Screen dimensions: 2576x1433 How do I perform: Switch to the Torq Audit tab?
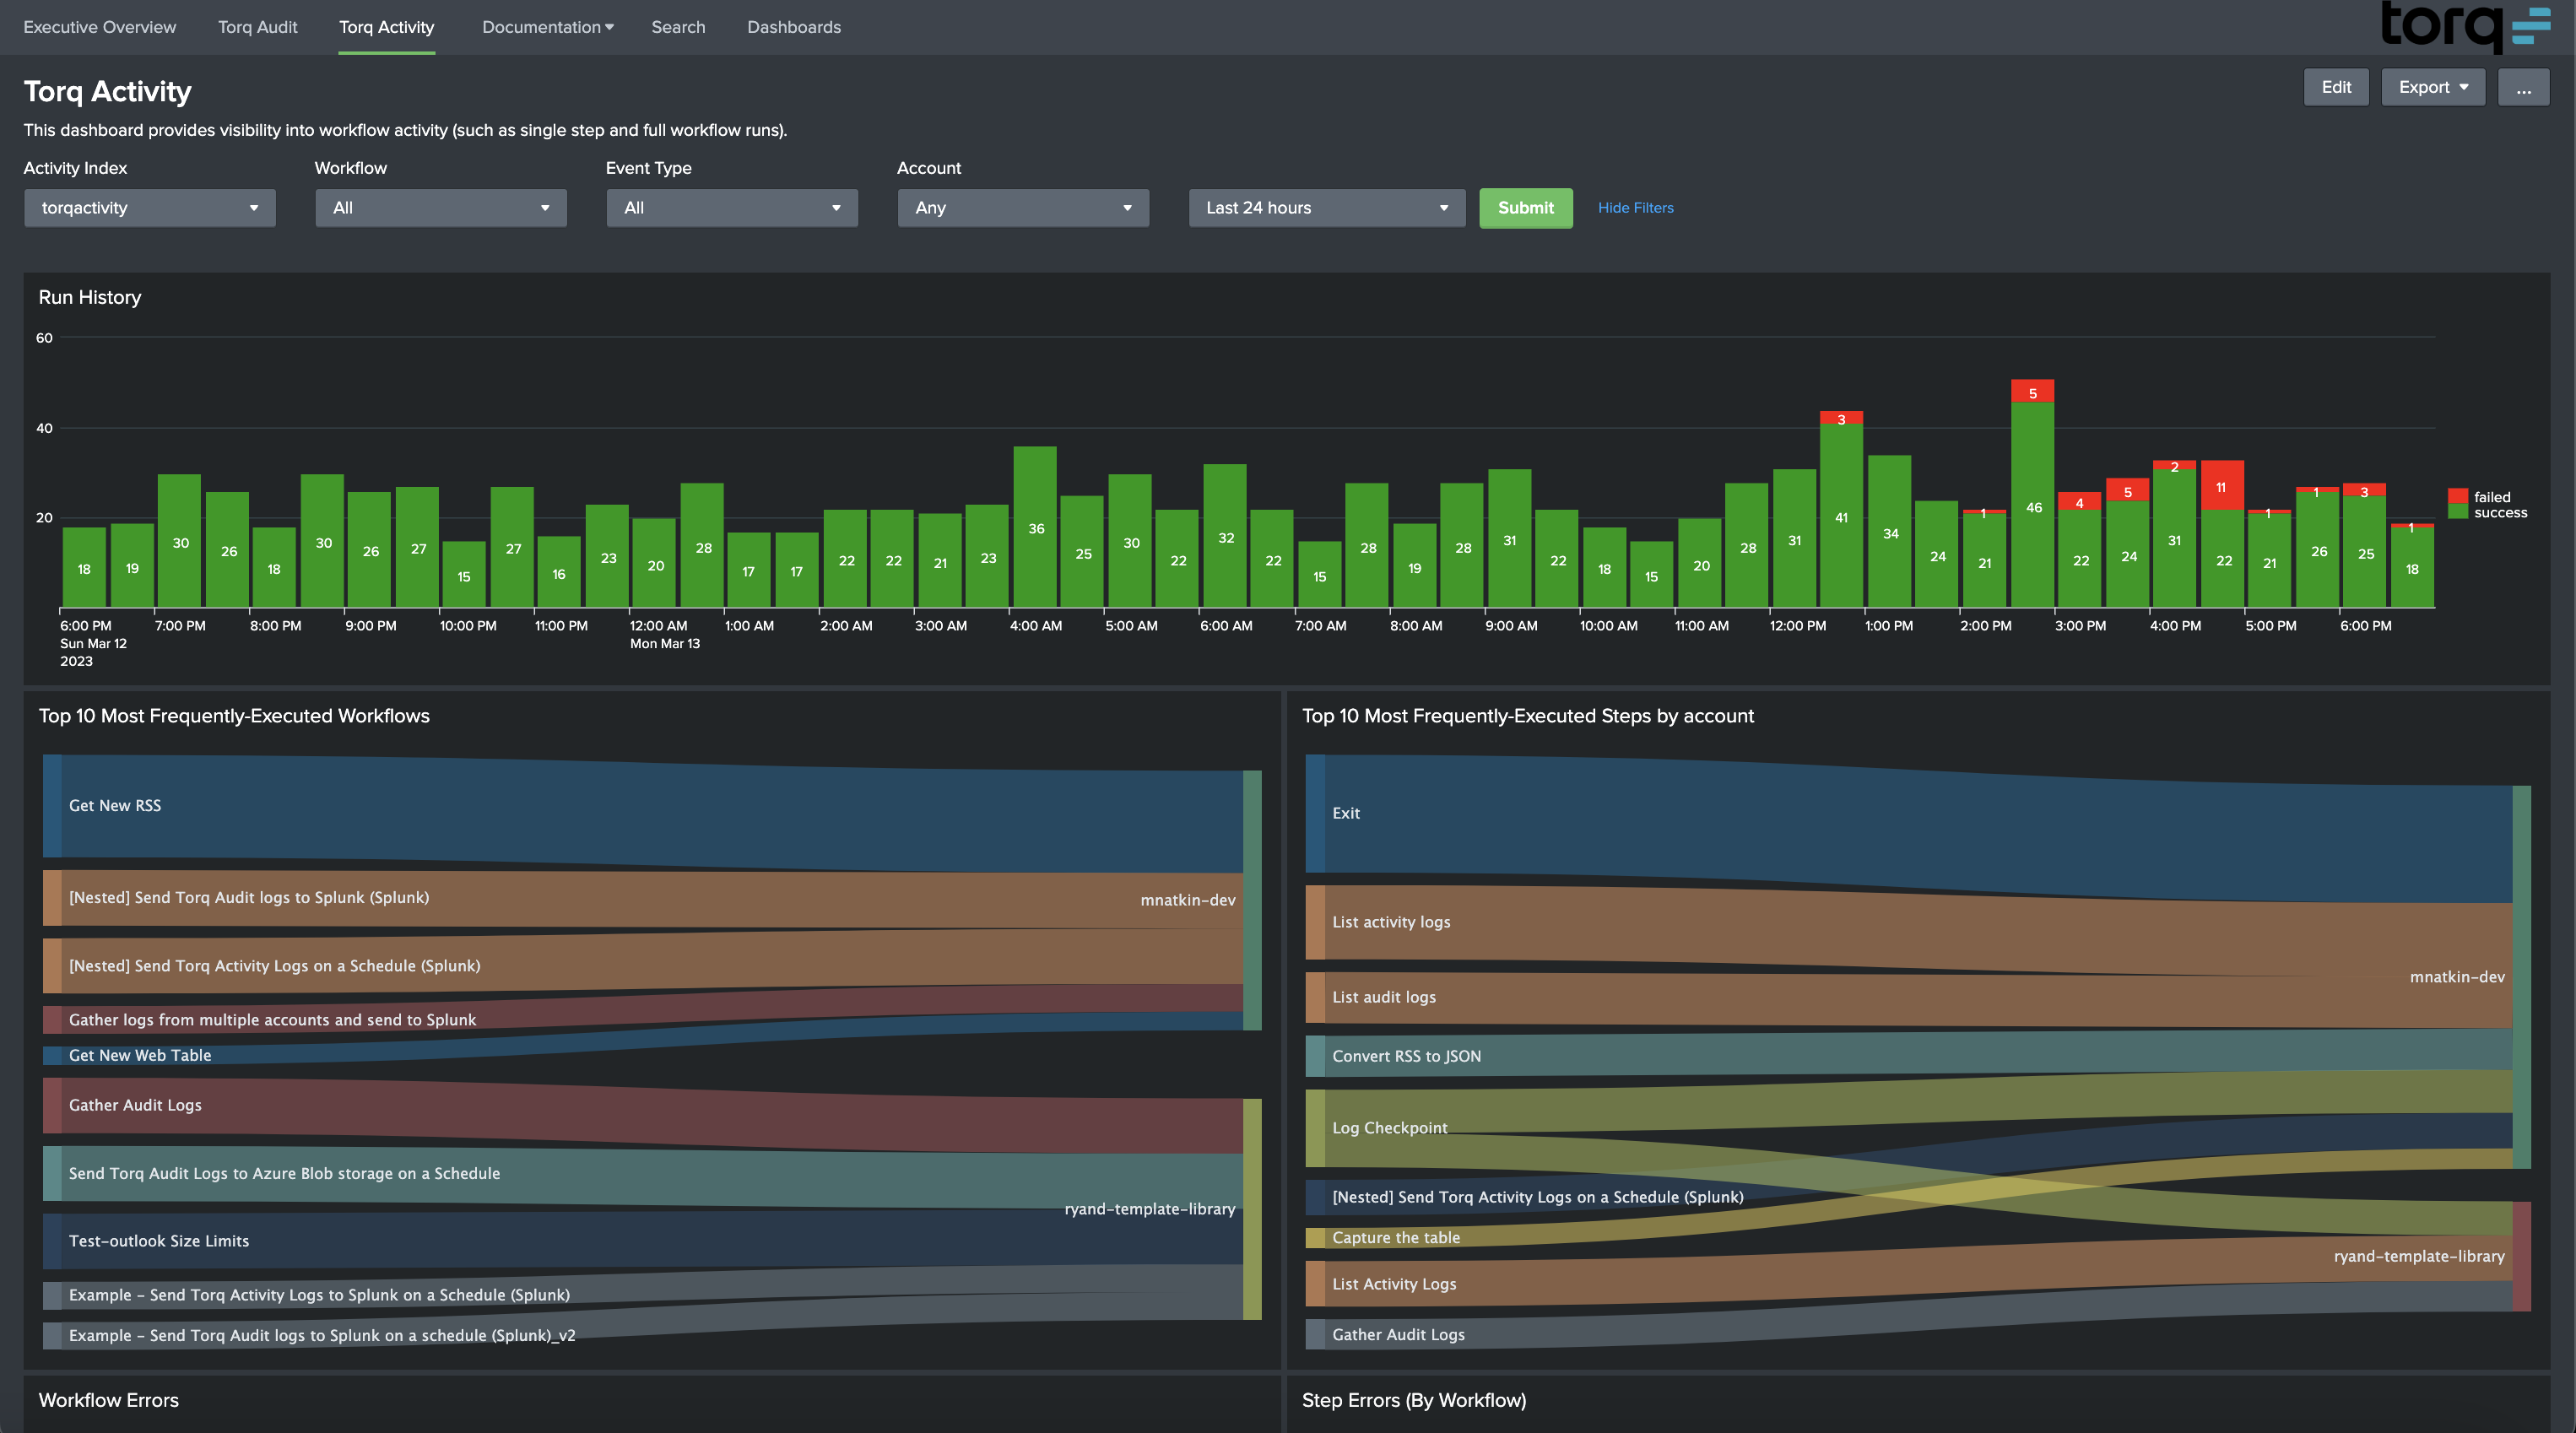coord(258,27)
